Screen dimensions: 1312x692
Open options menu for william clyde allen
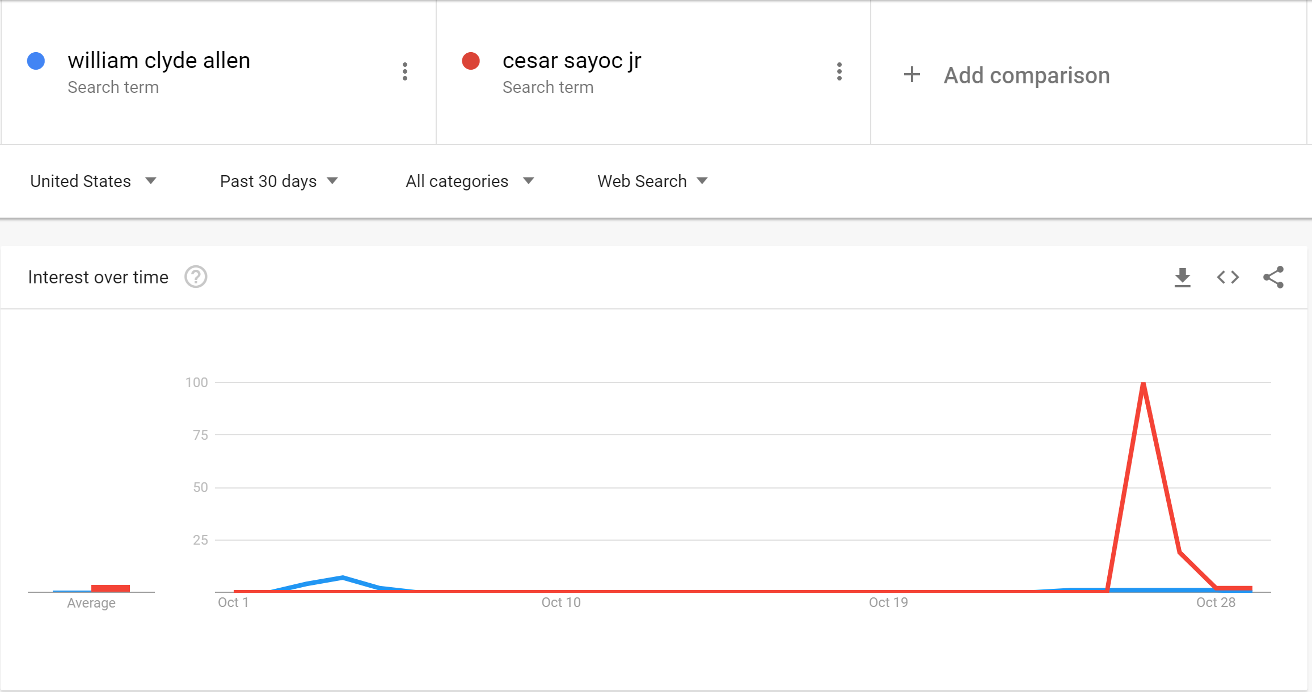404,71
